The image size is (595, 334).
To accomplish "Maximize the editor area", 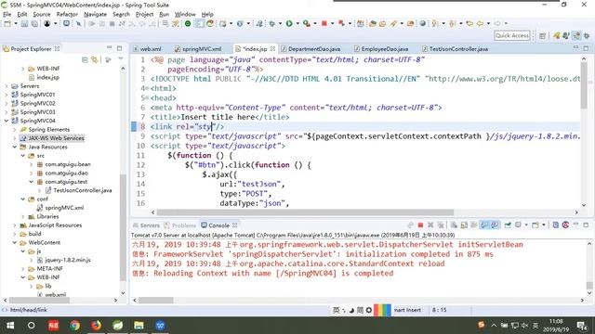I will tap(586, 48).
